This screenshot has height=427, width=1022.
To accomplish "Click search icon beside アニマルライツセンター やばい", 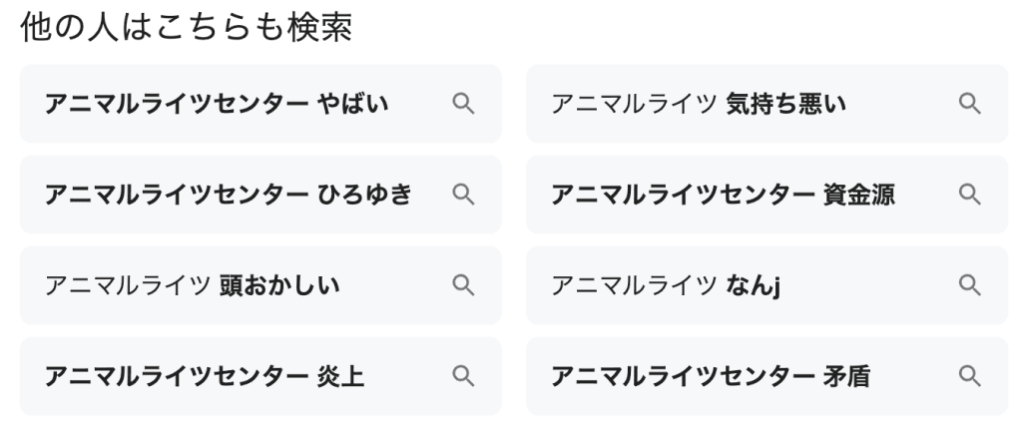I will pos(462,104).
